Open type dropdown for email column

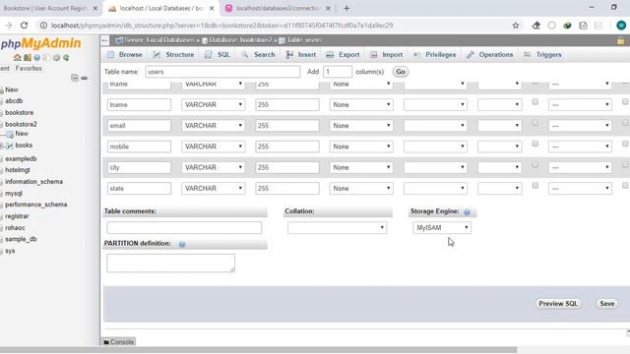tap(213, 126)
